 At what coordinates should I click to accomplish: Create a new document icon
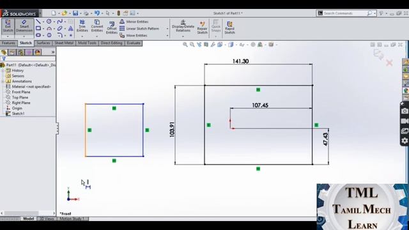click(54, 13)
